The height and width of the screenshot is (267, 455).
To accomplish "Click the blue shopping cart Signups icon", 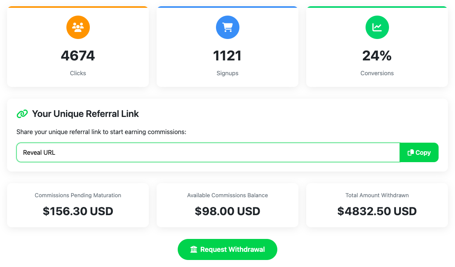I will (x=227, y=27).
